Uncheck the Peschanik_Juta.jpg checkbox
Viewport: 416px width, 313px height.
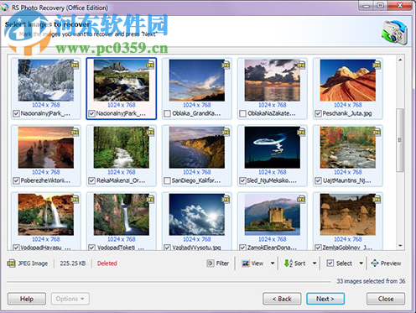[318, 113]
